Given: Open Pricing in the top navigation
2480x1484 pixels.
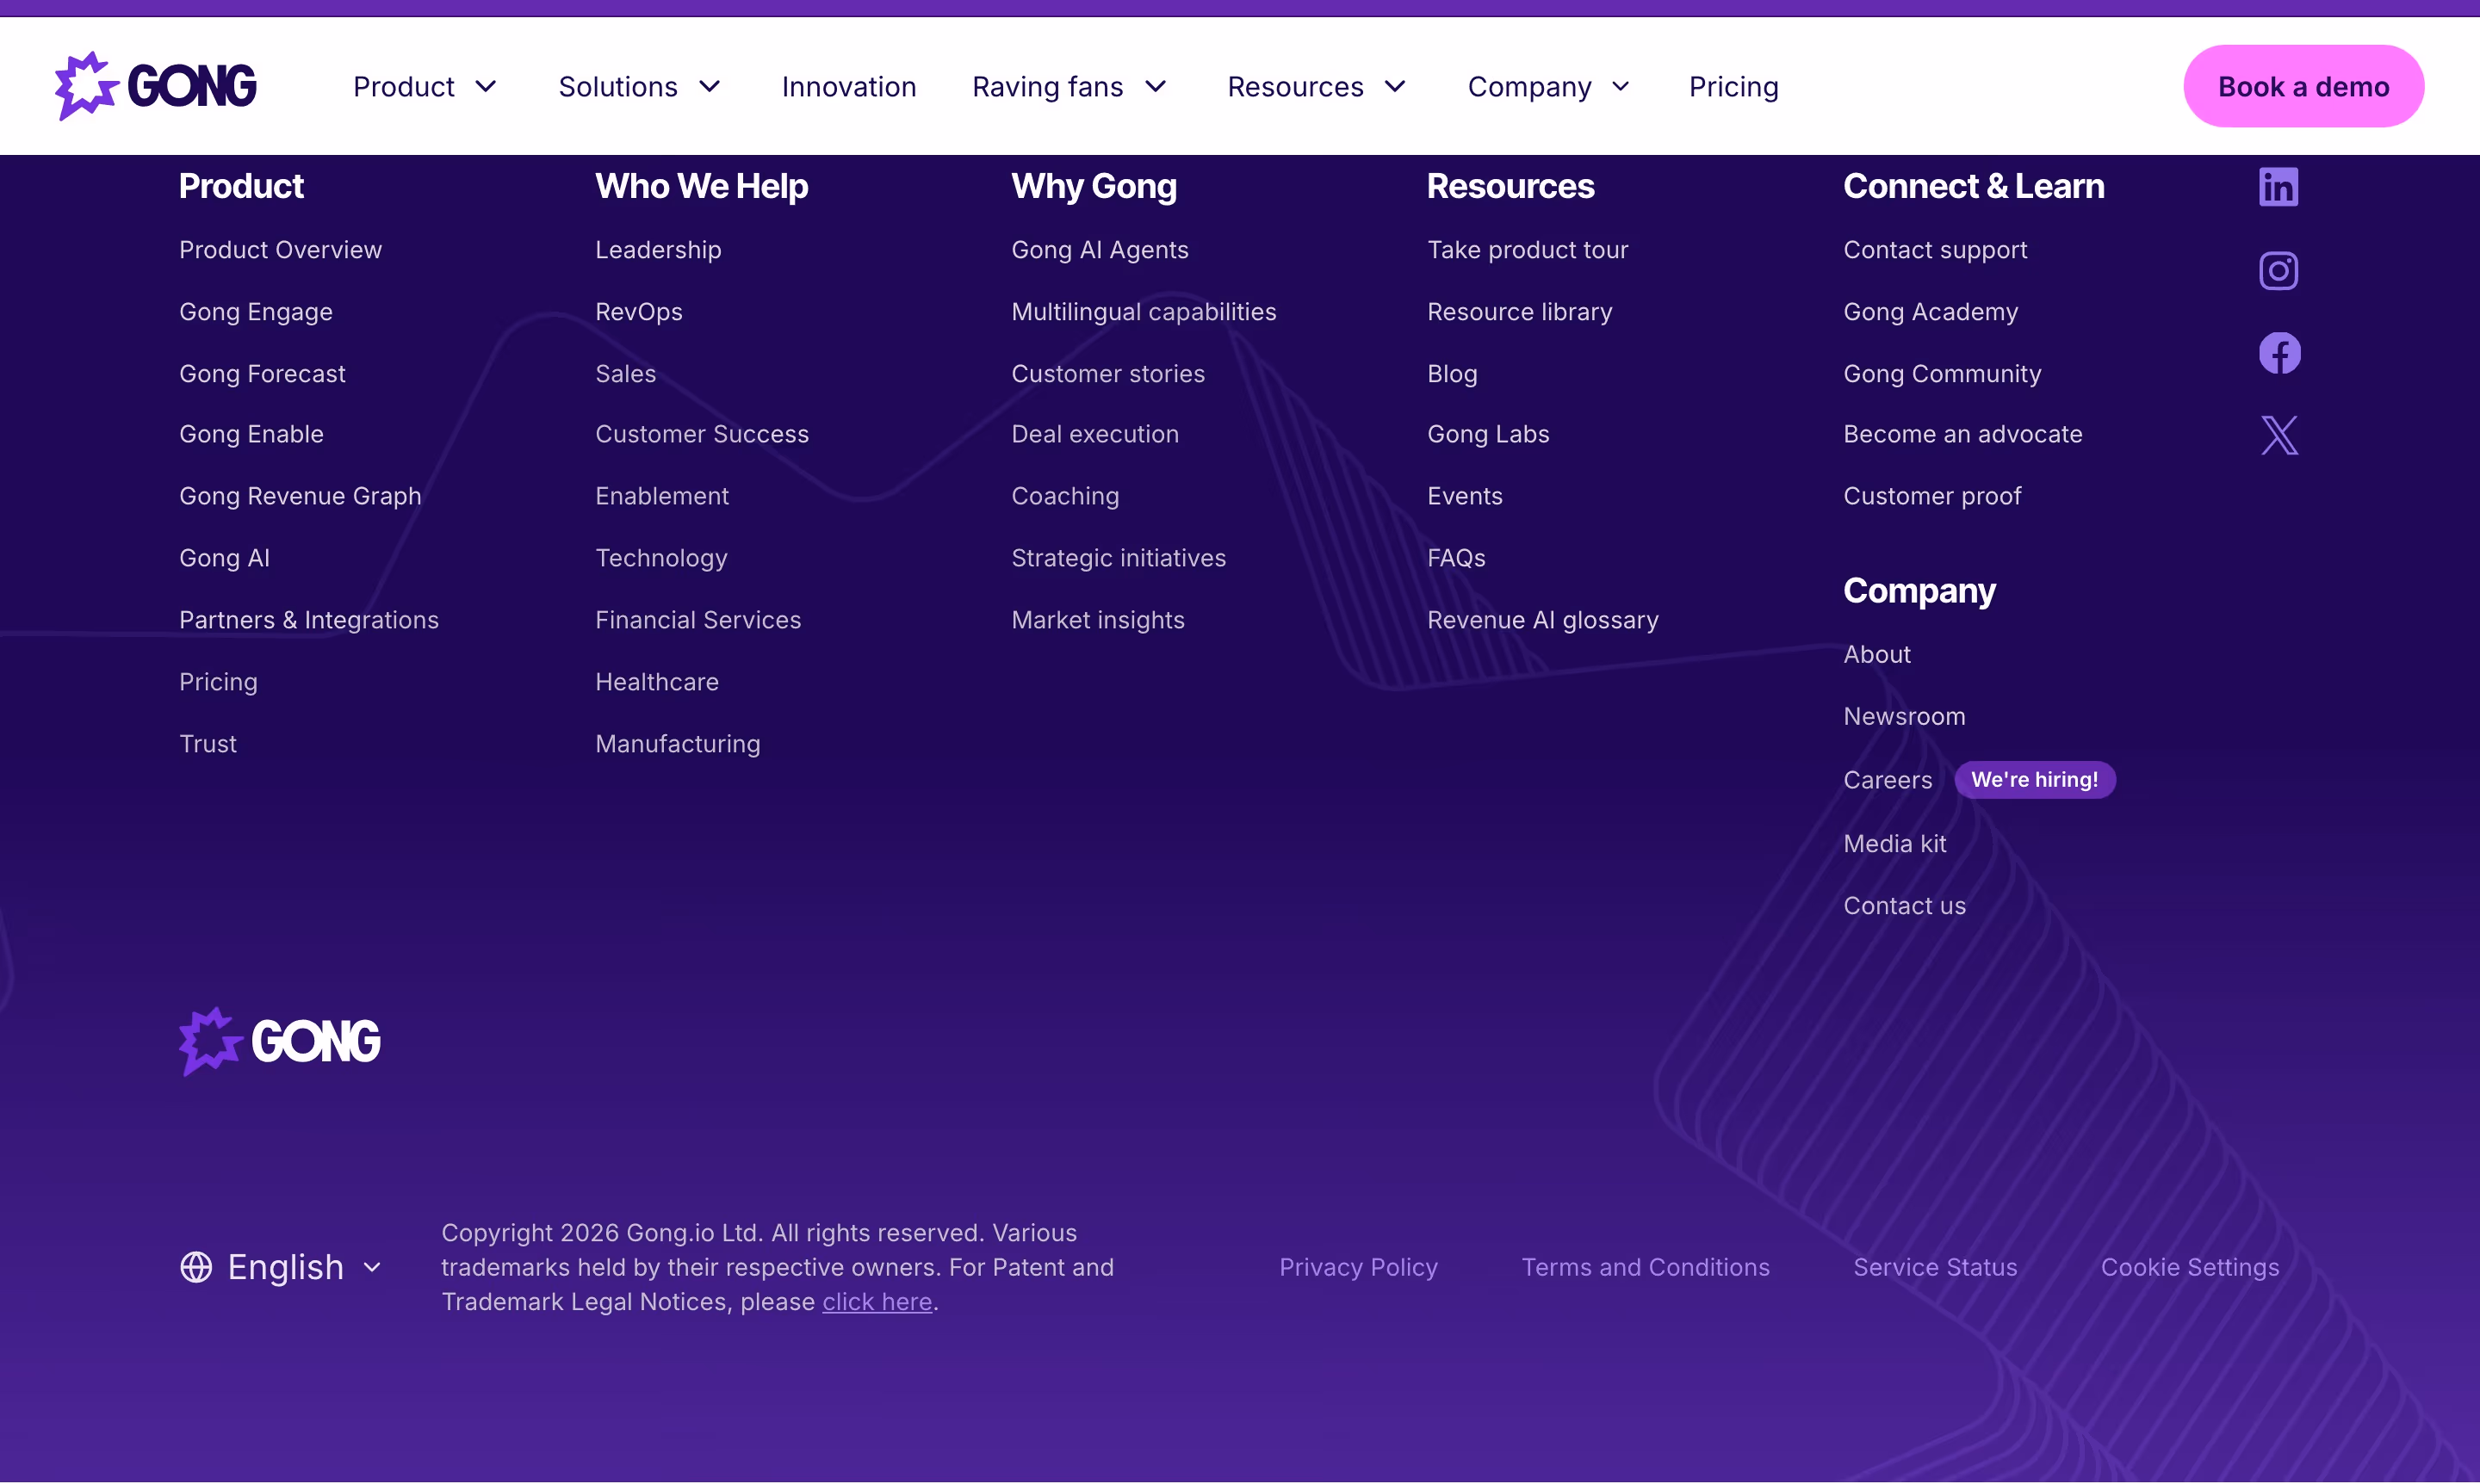Looking at the screenshot, I should [x=1733, y=87].
